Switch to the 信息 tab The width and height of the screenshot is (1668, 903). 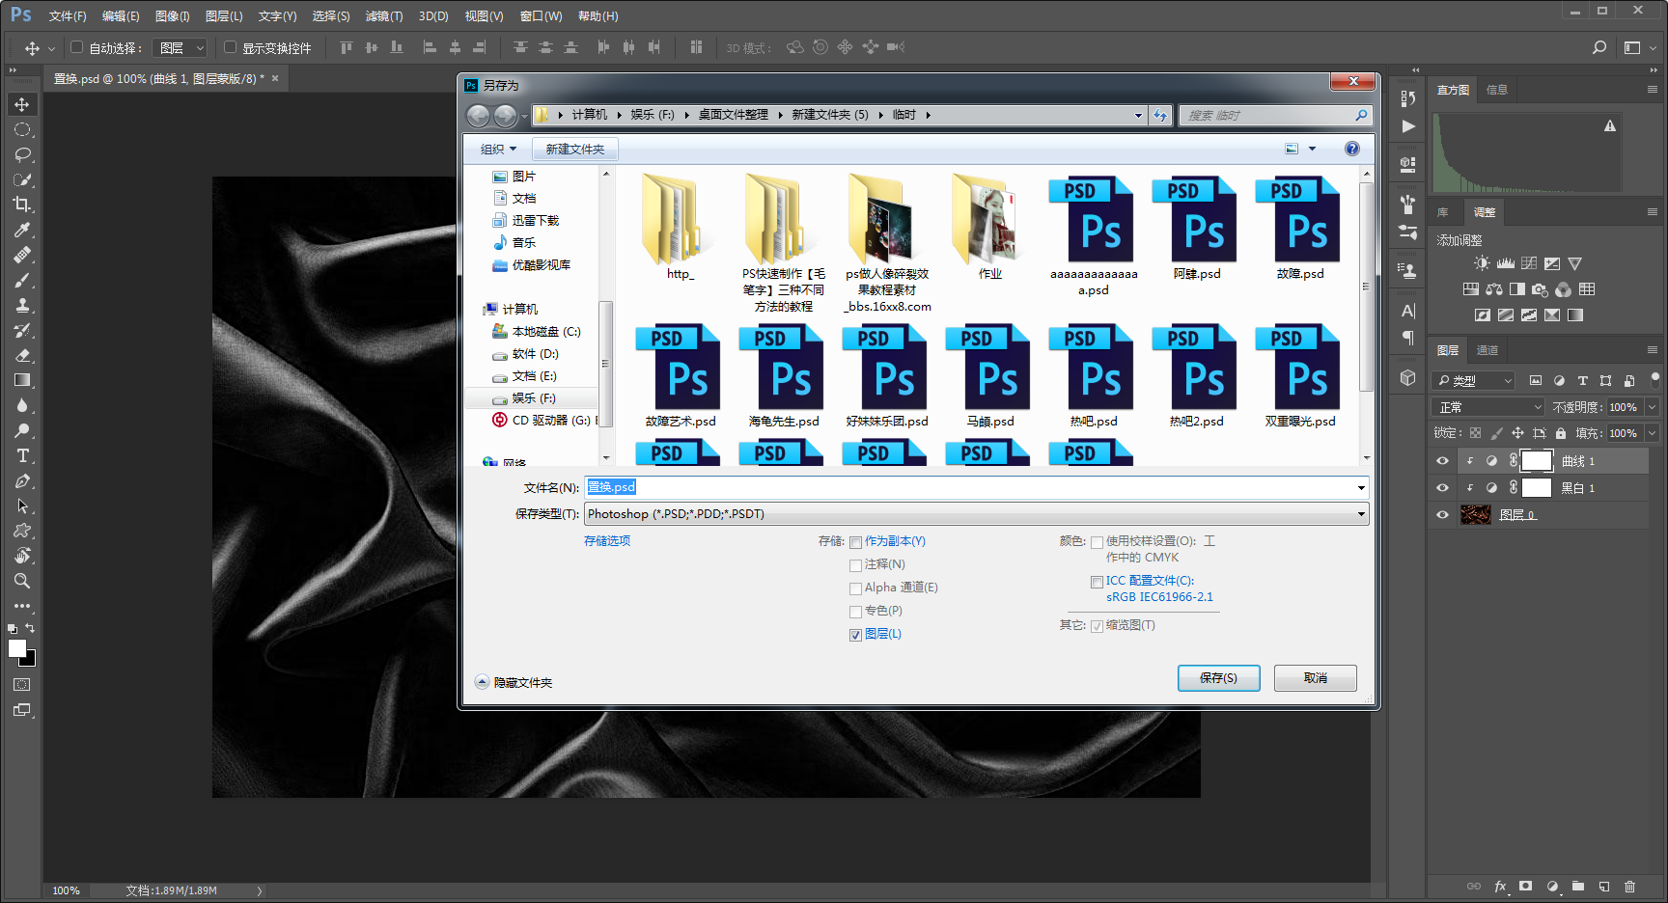tap(1497, 90)
